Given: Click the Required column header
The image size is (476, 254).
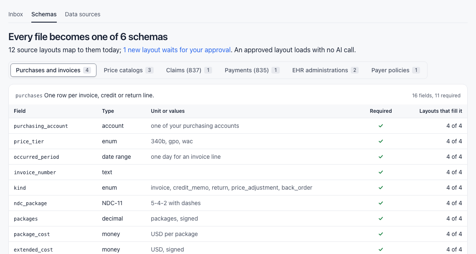Looking at the screenshot, I should [x=381, y=111].
